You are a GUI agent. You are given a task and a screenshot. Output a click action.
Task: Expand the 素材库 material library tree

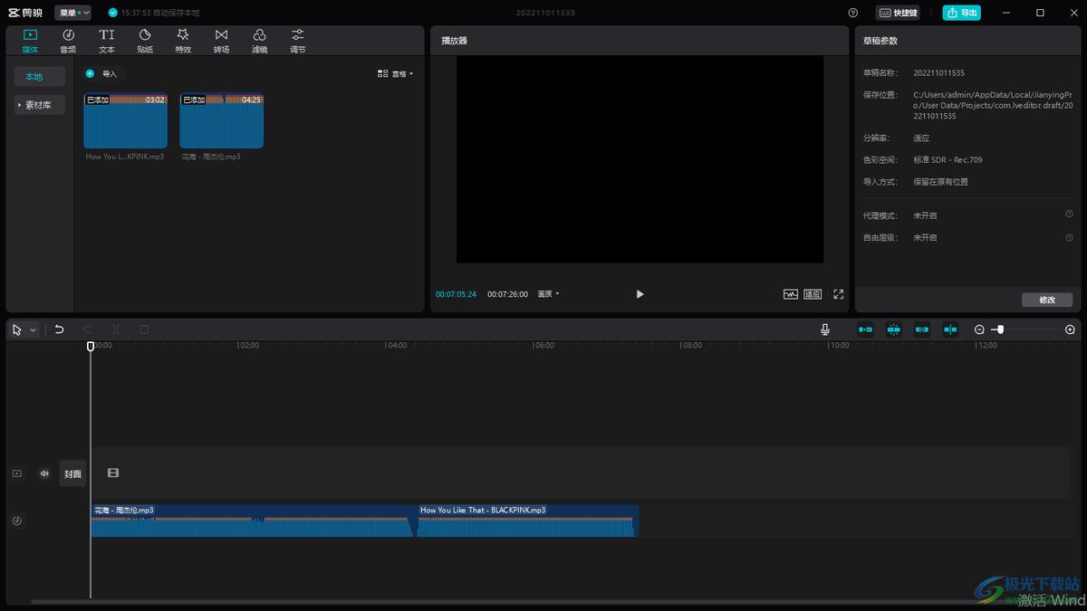(x=36, y=105)
